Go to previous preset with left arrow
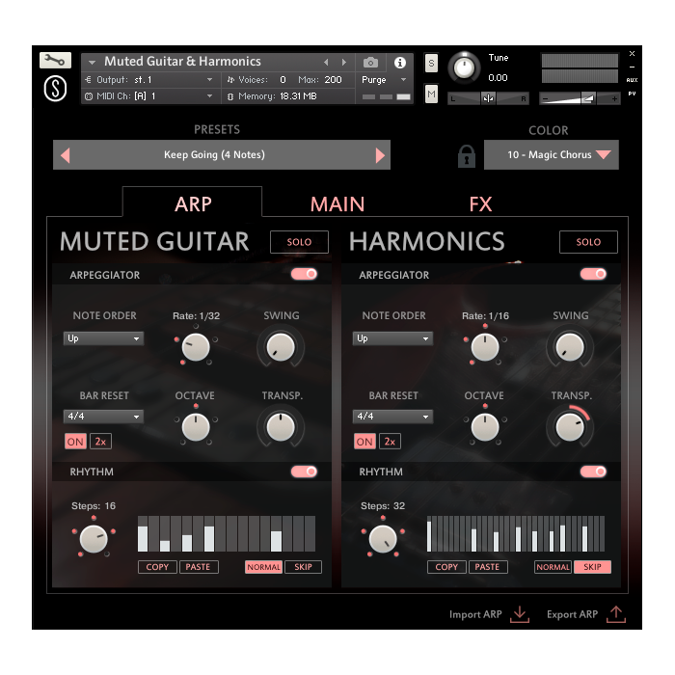The image size is (675, 675). pyautogui.click(x=65, y=155)
